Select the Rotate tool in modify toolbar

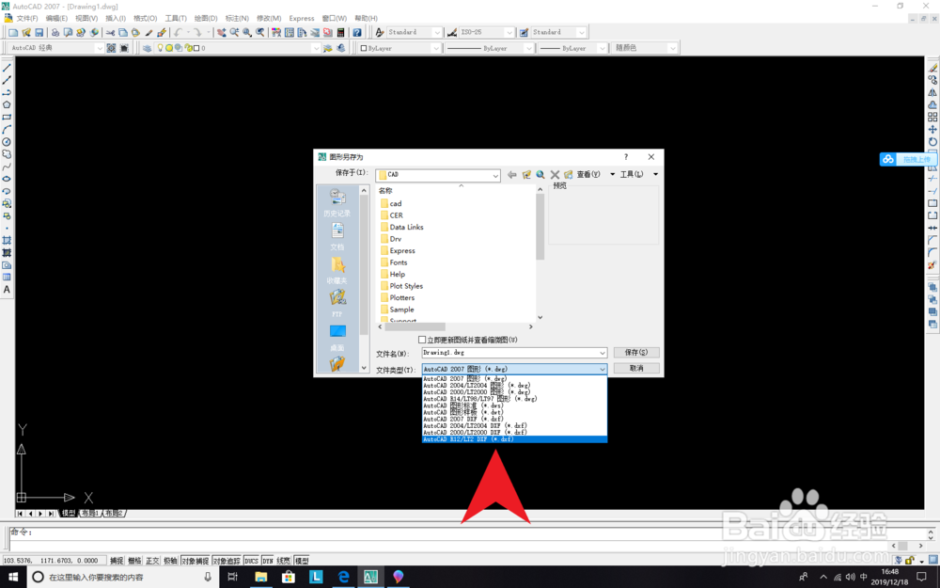click(x=932, y=142)
